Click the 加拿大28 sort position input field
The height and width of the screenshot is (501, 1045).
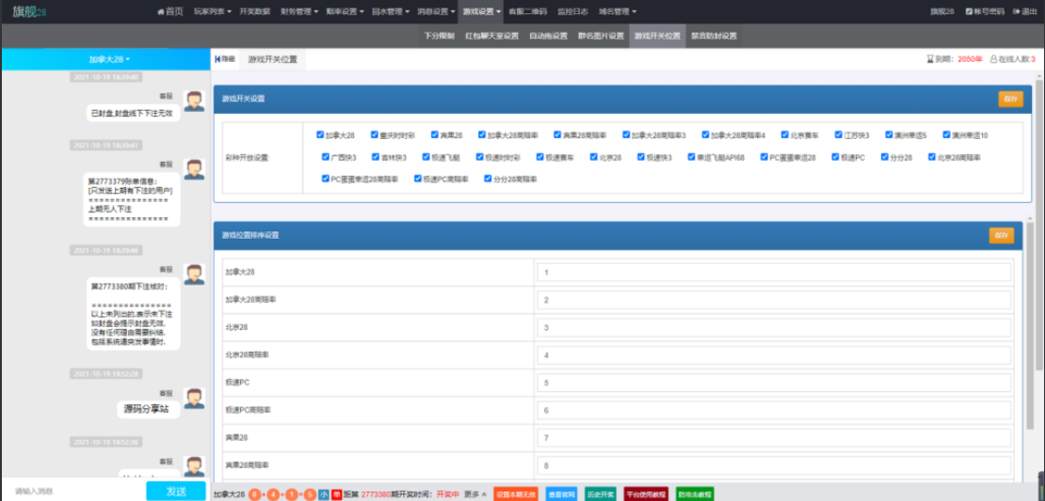point(774,273)
